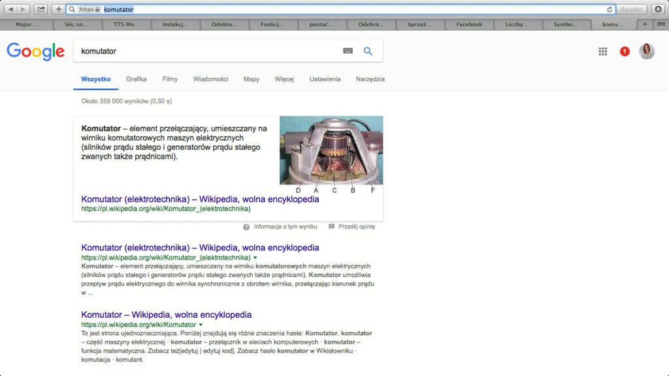Switch to the Sprzęż... tab
Screen dimensions: 669x376
419,24
